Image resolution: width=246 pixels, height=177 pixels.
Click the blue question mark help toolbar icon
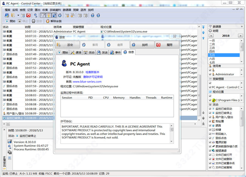(x=91, y=15)
